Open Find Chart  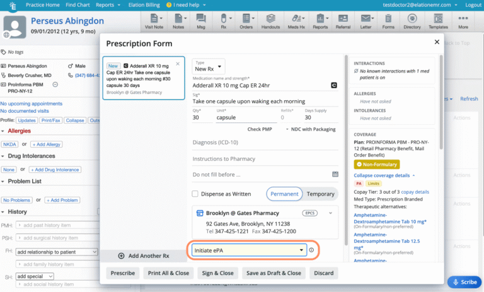click(78, 5)
